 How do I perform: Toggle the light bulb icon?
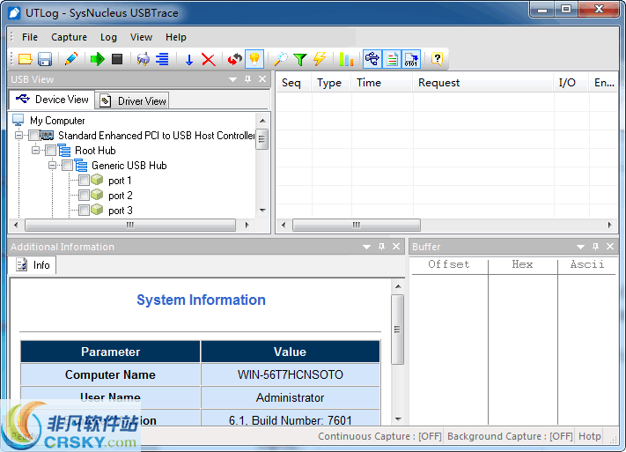pos(254,59)
